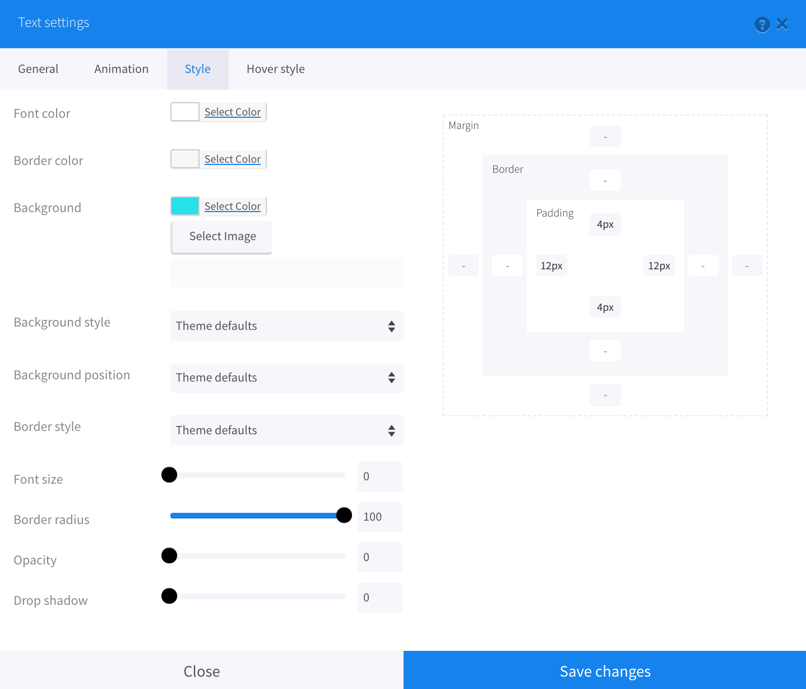Switch to the General tab
The image size is (806, 689).
[x=38, y=69]
